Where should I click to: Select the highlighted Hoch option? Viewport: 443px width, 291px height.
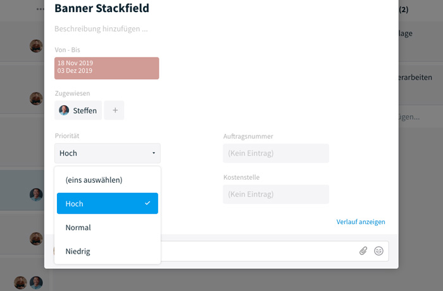pos(108,204)
